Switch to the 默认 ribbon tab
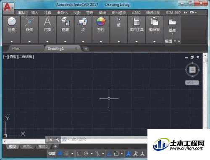Image resolution: width=210 pixels, height=160 pixels. (x=22, y=13)
